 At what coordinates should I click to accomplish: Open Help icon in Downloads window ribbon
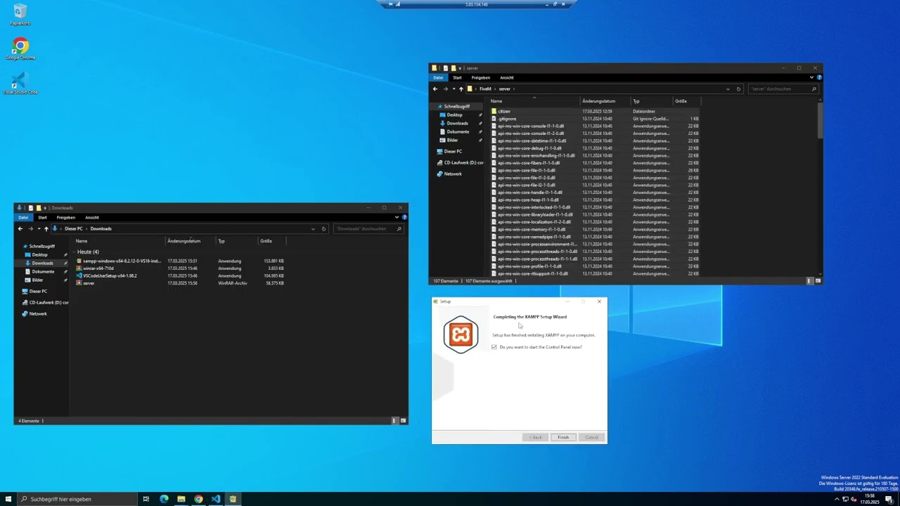[404, 217]
